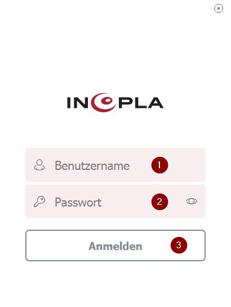Click the "Benutzername" placeholder text
This screenshot has width=231, height=307.
tap(92, 166)
